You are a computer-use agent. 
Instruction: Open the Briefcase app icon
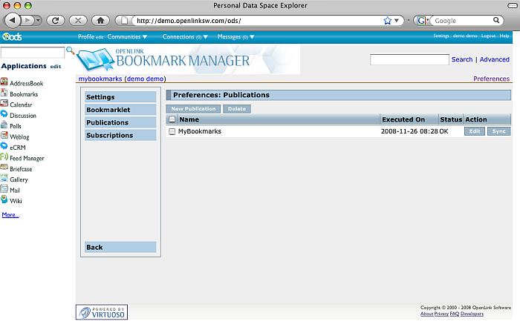pyautogui.click(x=4, y=168)
